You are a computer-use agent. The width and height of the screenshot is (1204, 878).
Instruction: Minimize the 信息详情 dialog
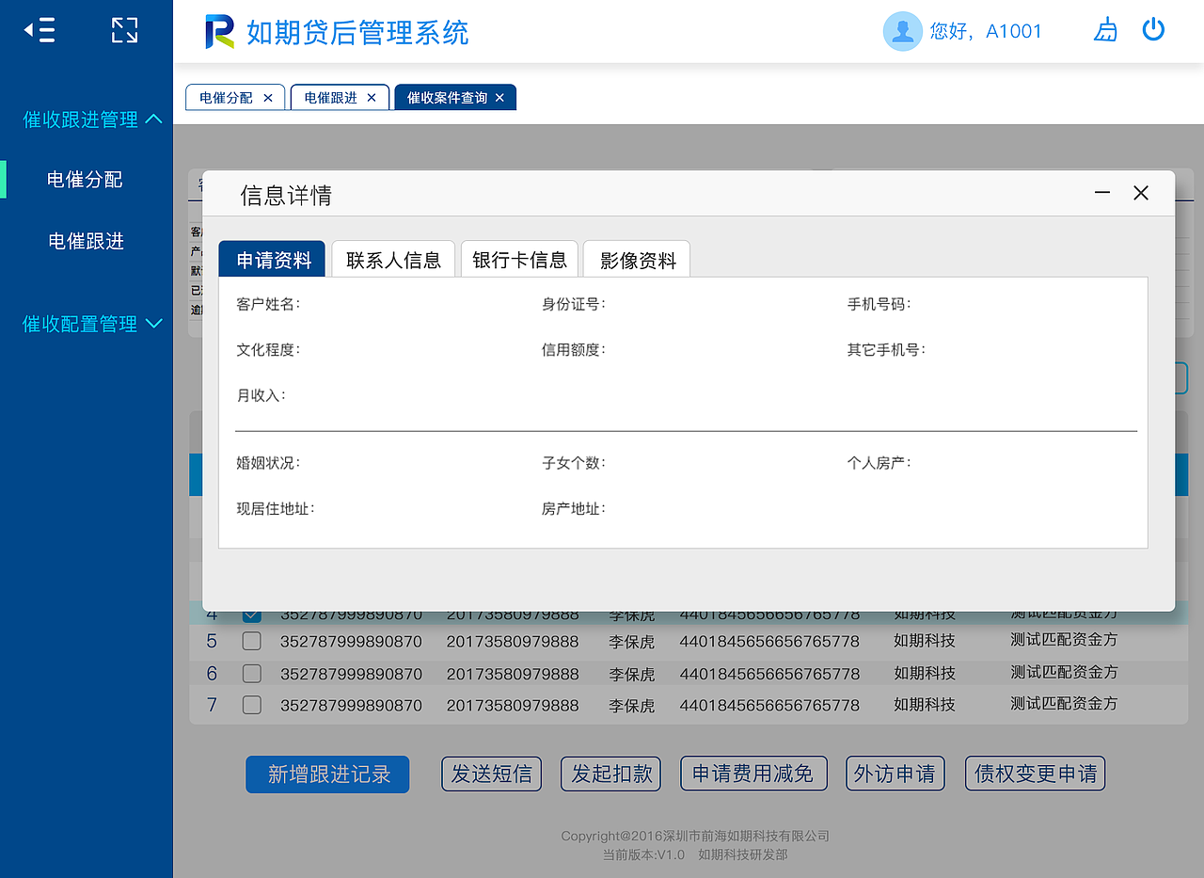(x=1101, y=192)
